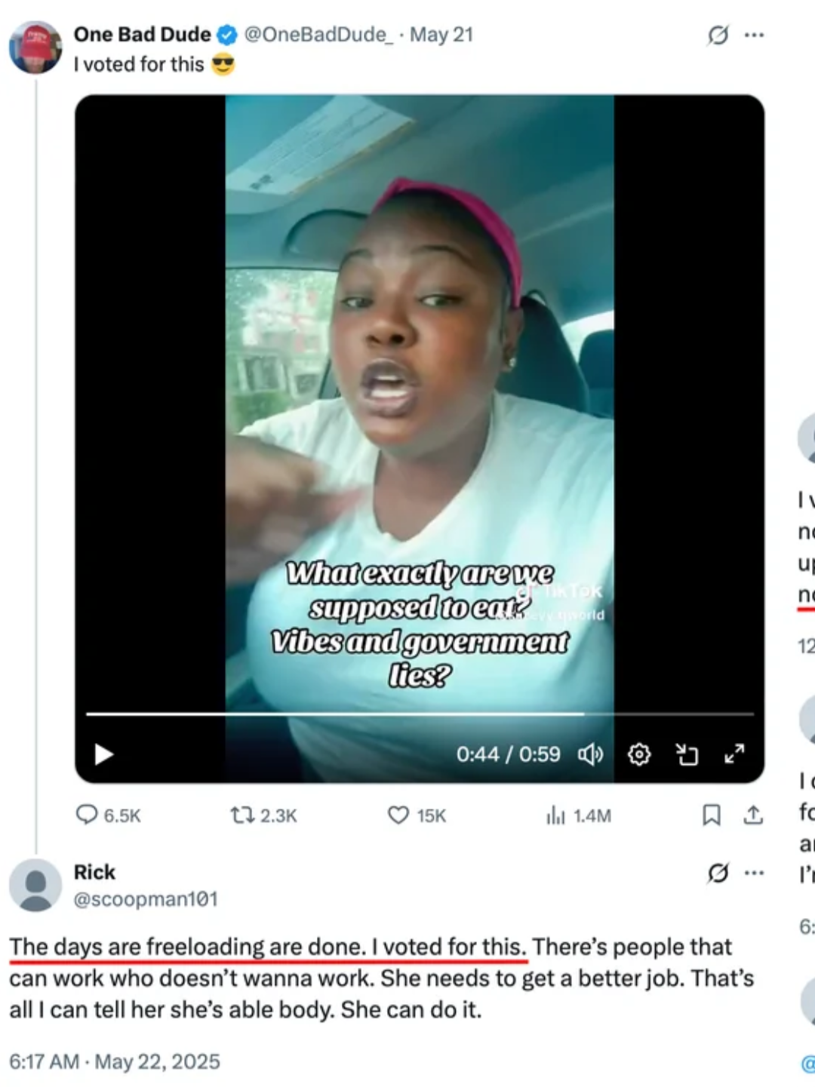Open One Bad Dude's profile picture

click(x=35, y=47)
